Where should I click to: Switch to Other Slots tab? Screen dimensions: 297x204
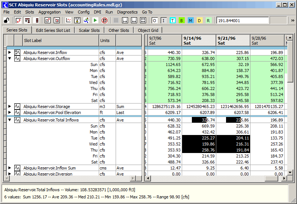click(119, 30)
